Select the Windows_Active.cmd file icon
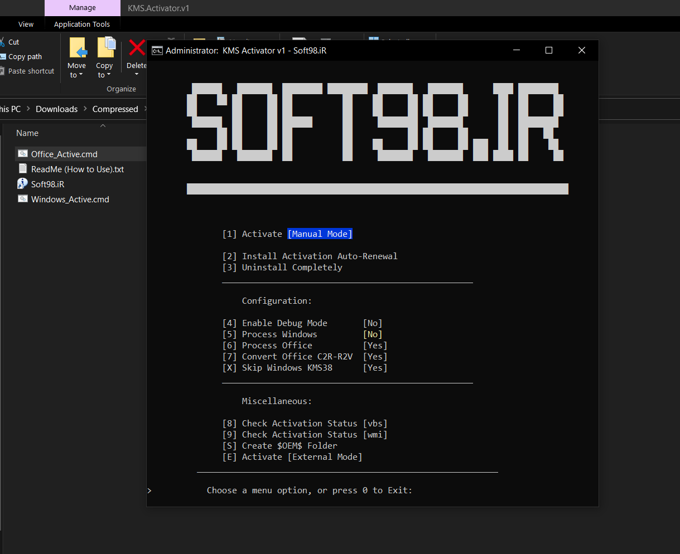 coord(23,199)
